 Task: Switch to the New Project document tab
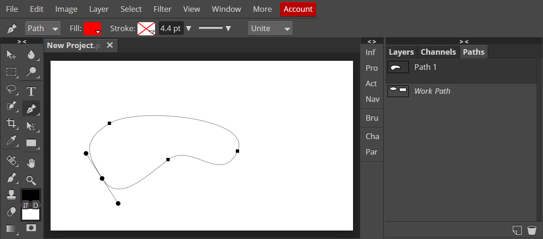click(73, 45)
